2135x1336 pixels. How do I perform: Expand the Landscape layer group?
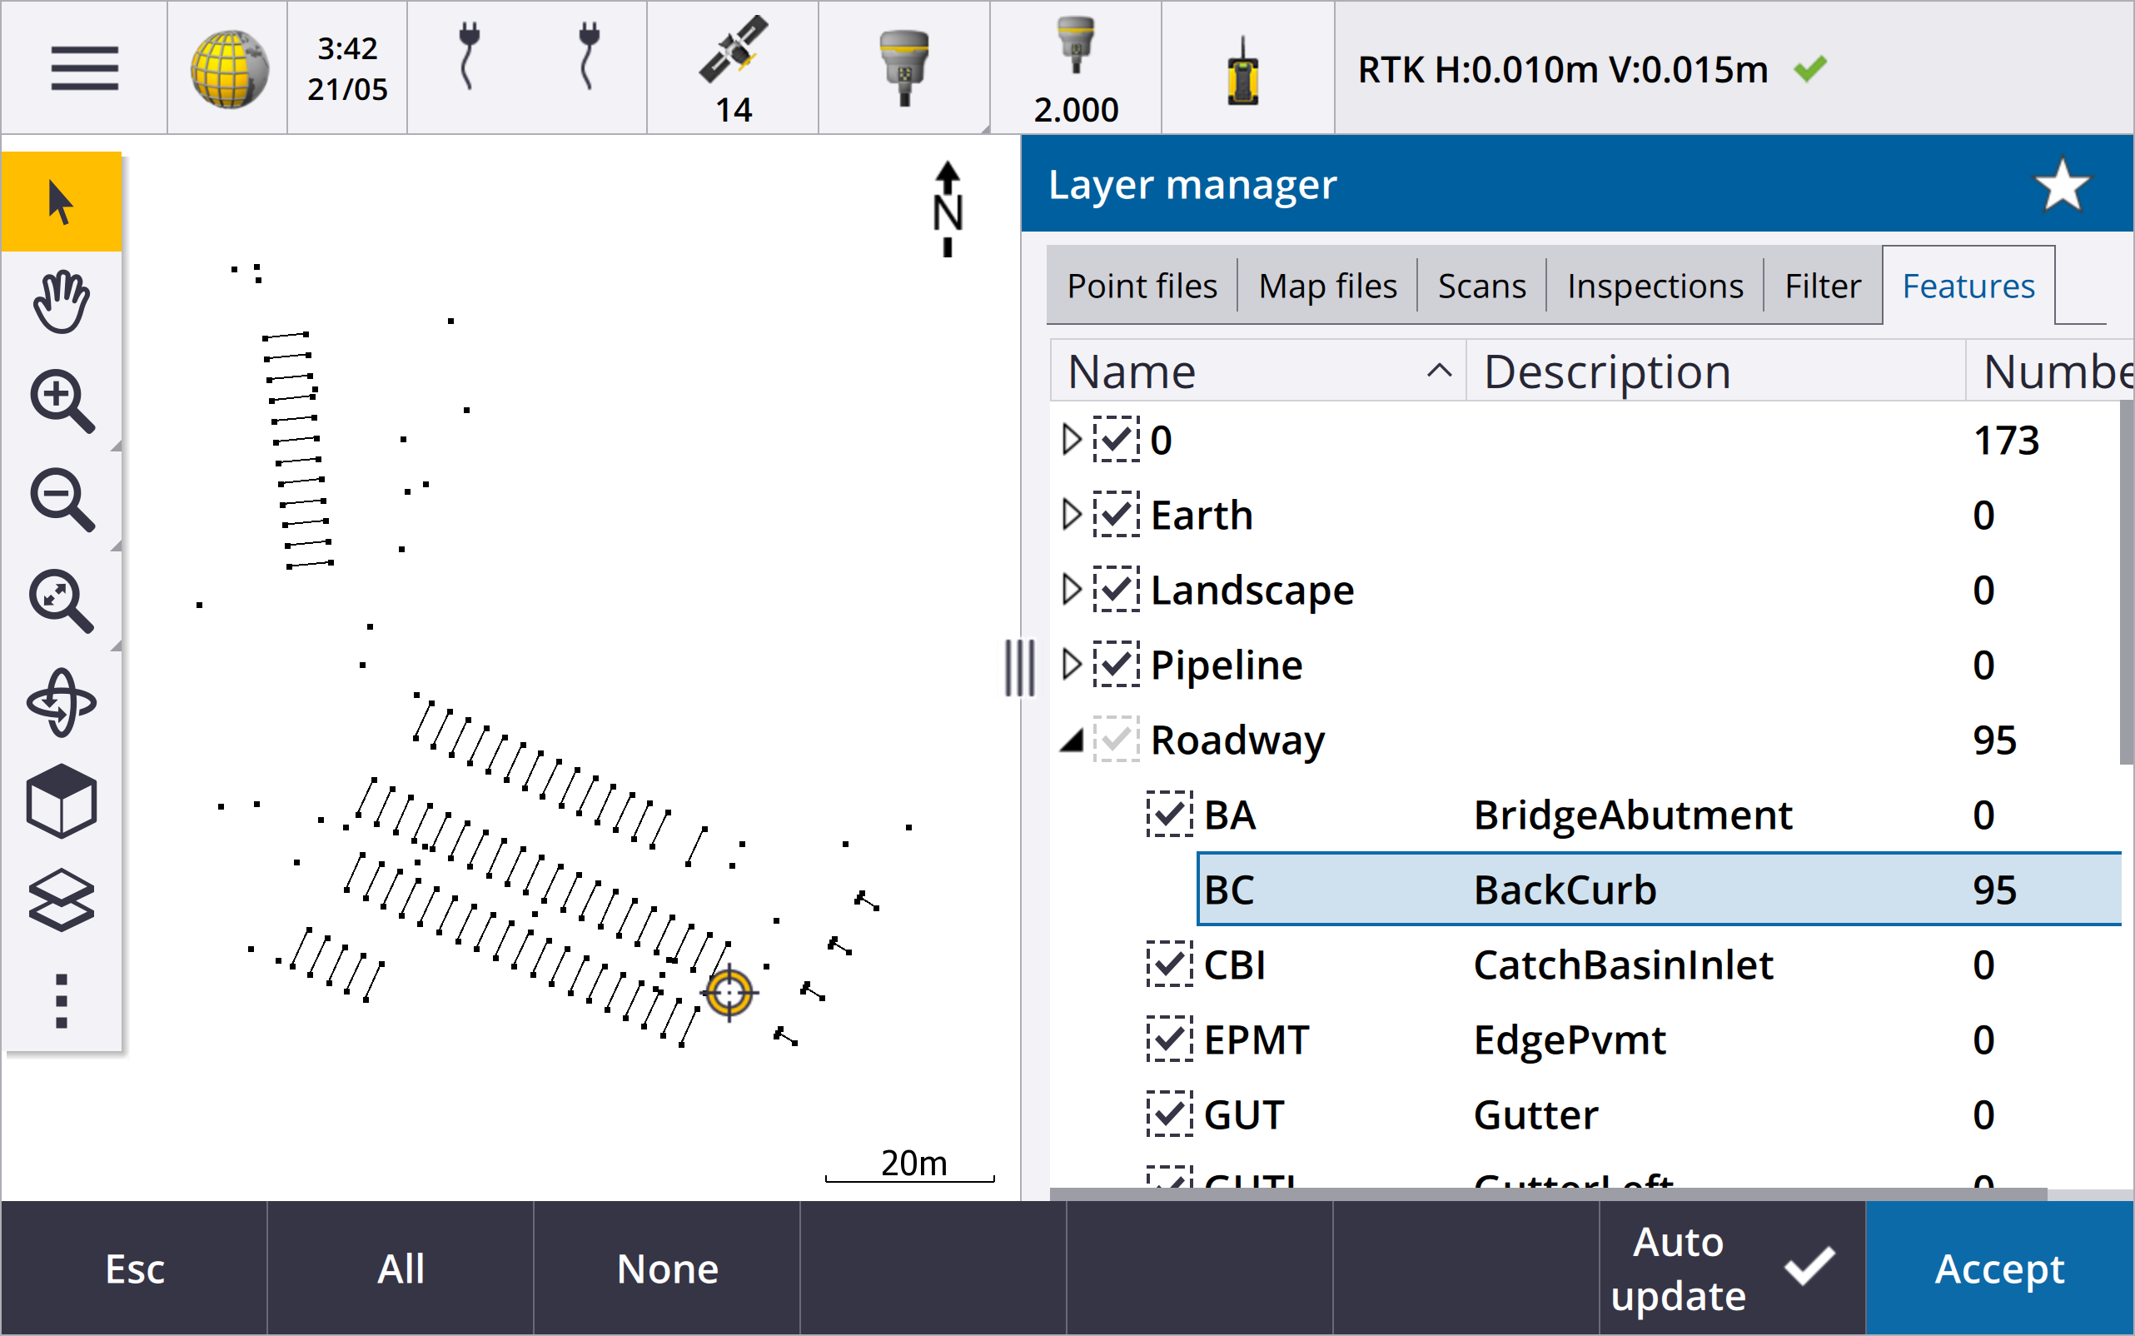coord(1071,590)
